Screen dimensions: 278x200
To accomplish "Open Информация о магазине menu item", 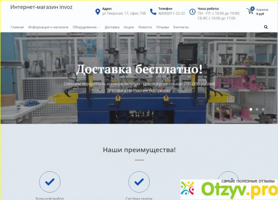I will pyautogui.click(x=48, y=27).
